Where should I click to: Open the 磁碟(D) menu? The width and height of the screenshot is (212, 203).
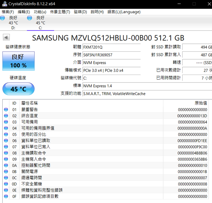(80, 12)
